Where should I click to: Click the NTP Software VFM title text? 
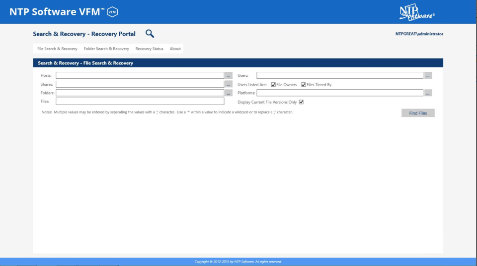(57, 12)
